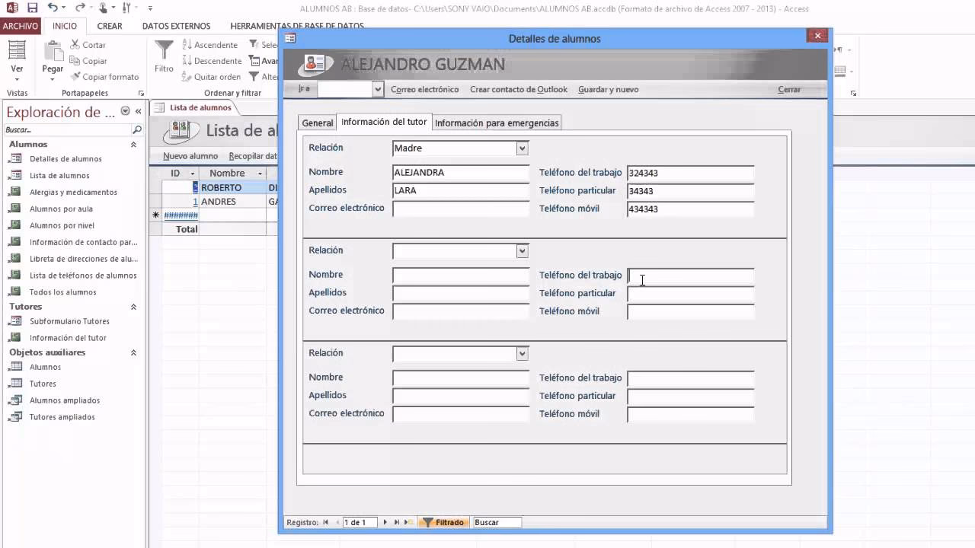Open navigation pane category dropdown arrow
Screen dimensions: 975x548
pyautogui.click(x=126, y=111)
